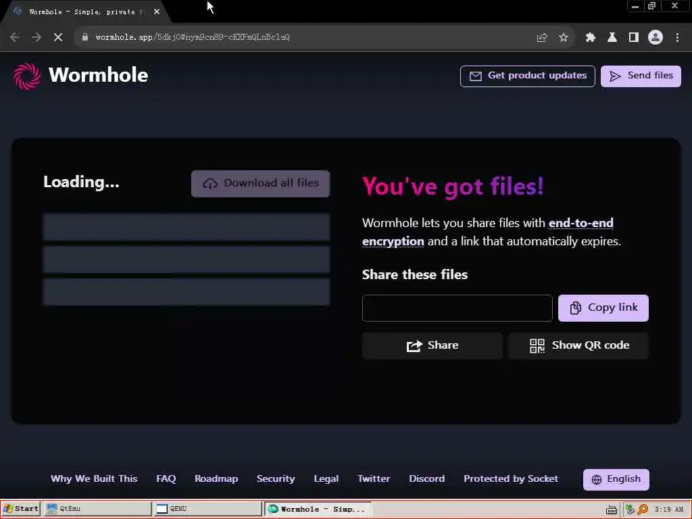
Task: Open the Chrome three-dot menu
Action: 677,38
